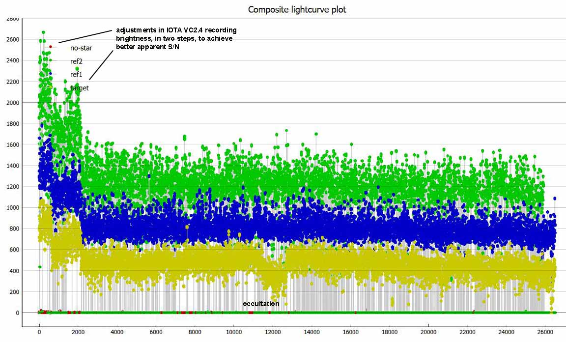Click the 12000 tick on x-axis
The image size is (566, 342).
[x=273, y=332]
